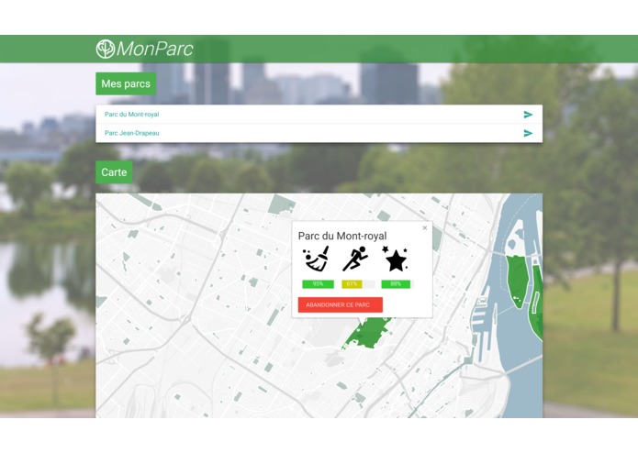Viewport: 638px width, 453px height.
Task: Click the Carte section label
Action: point(114,172)
